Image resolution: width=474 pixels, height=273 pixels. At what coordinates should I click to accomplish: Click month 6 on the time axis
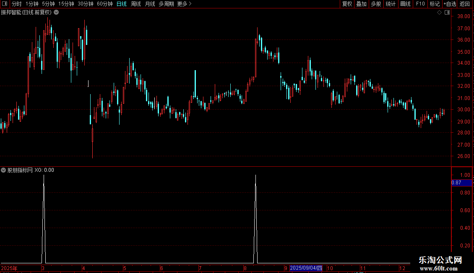(162, 268)
